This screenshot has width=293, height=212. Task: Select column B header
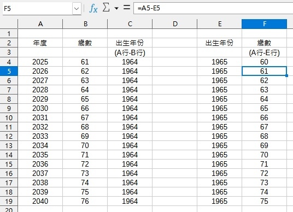click(x=85, y=24)
